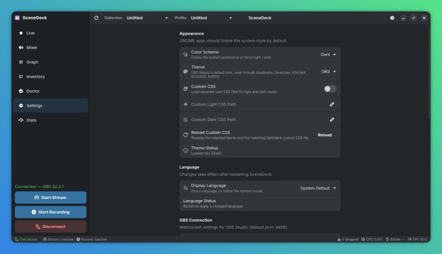This screenshot has width=442, height=254.
Task: Click the Display Language translate icon
Action: (x=186, y=188)
